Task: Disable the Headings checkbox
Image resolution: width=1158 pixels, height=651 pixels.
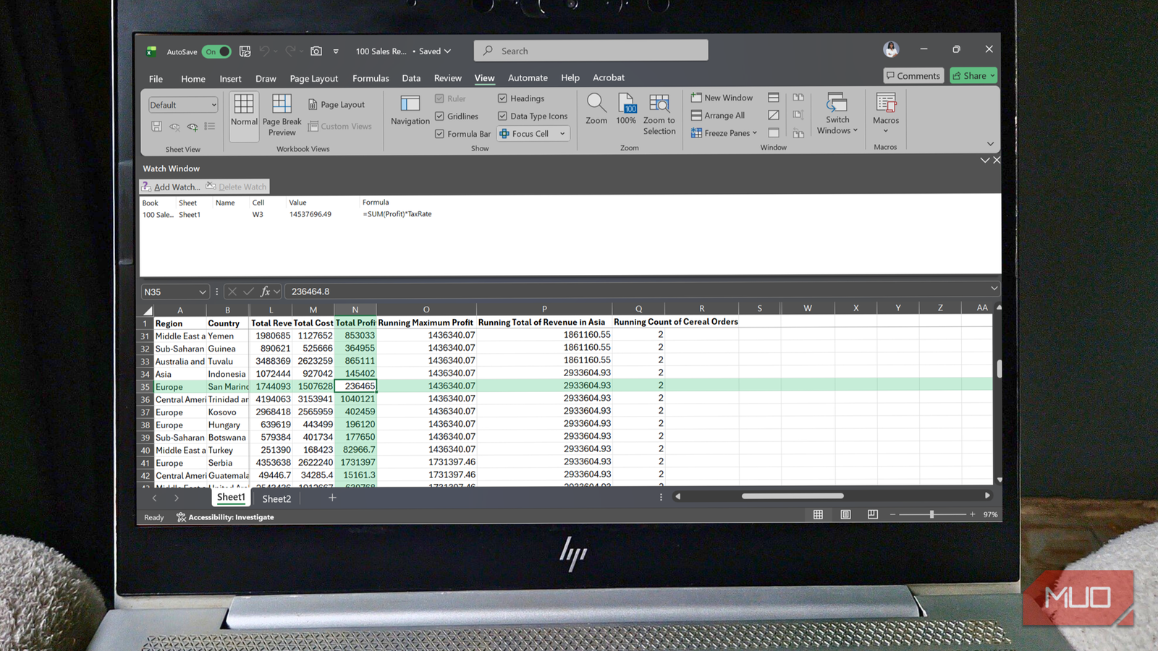Action: (503, 98)
